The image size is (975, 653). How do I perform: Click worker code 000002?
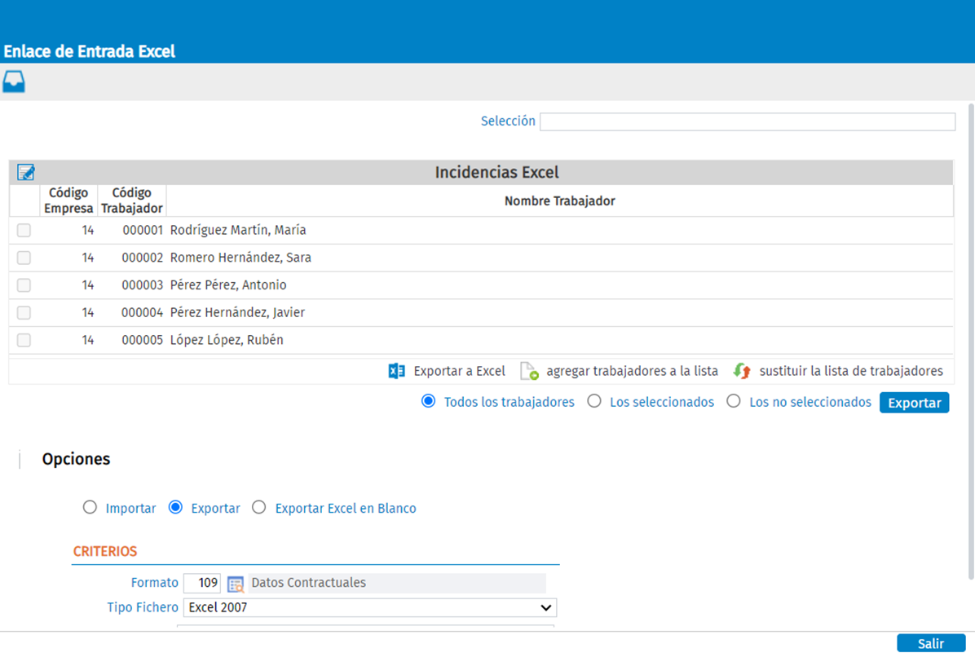click(143, 258)
